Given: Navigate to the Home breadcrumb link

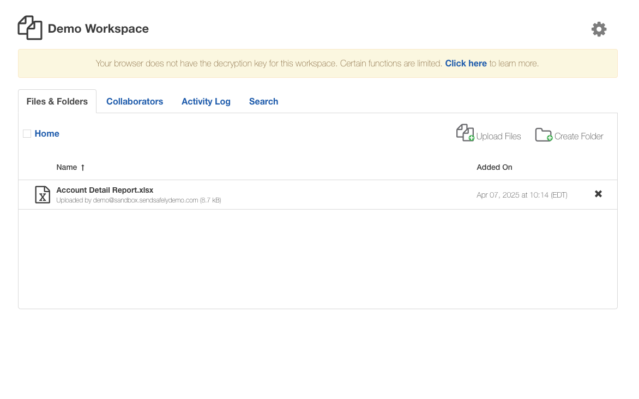Looking at the screenshot, I should (x=47, y=134).
